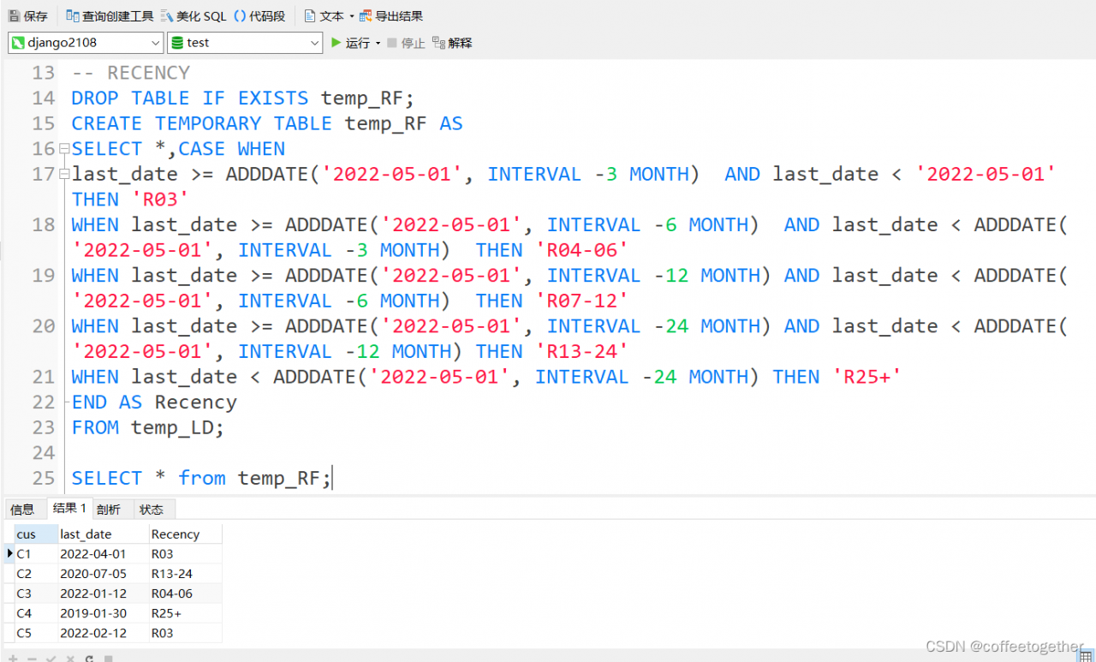The height and width of the screenshot is (662, 1096).
Task: Click the grid view icon at bottom right
Action: (x=1085, y=656)
